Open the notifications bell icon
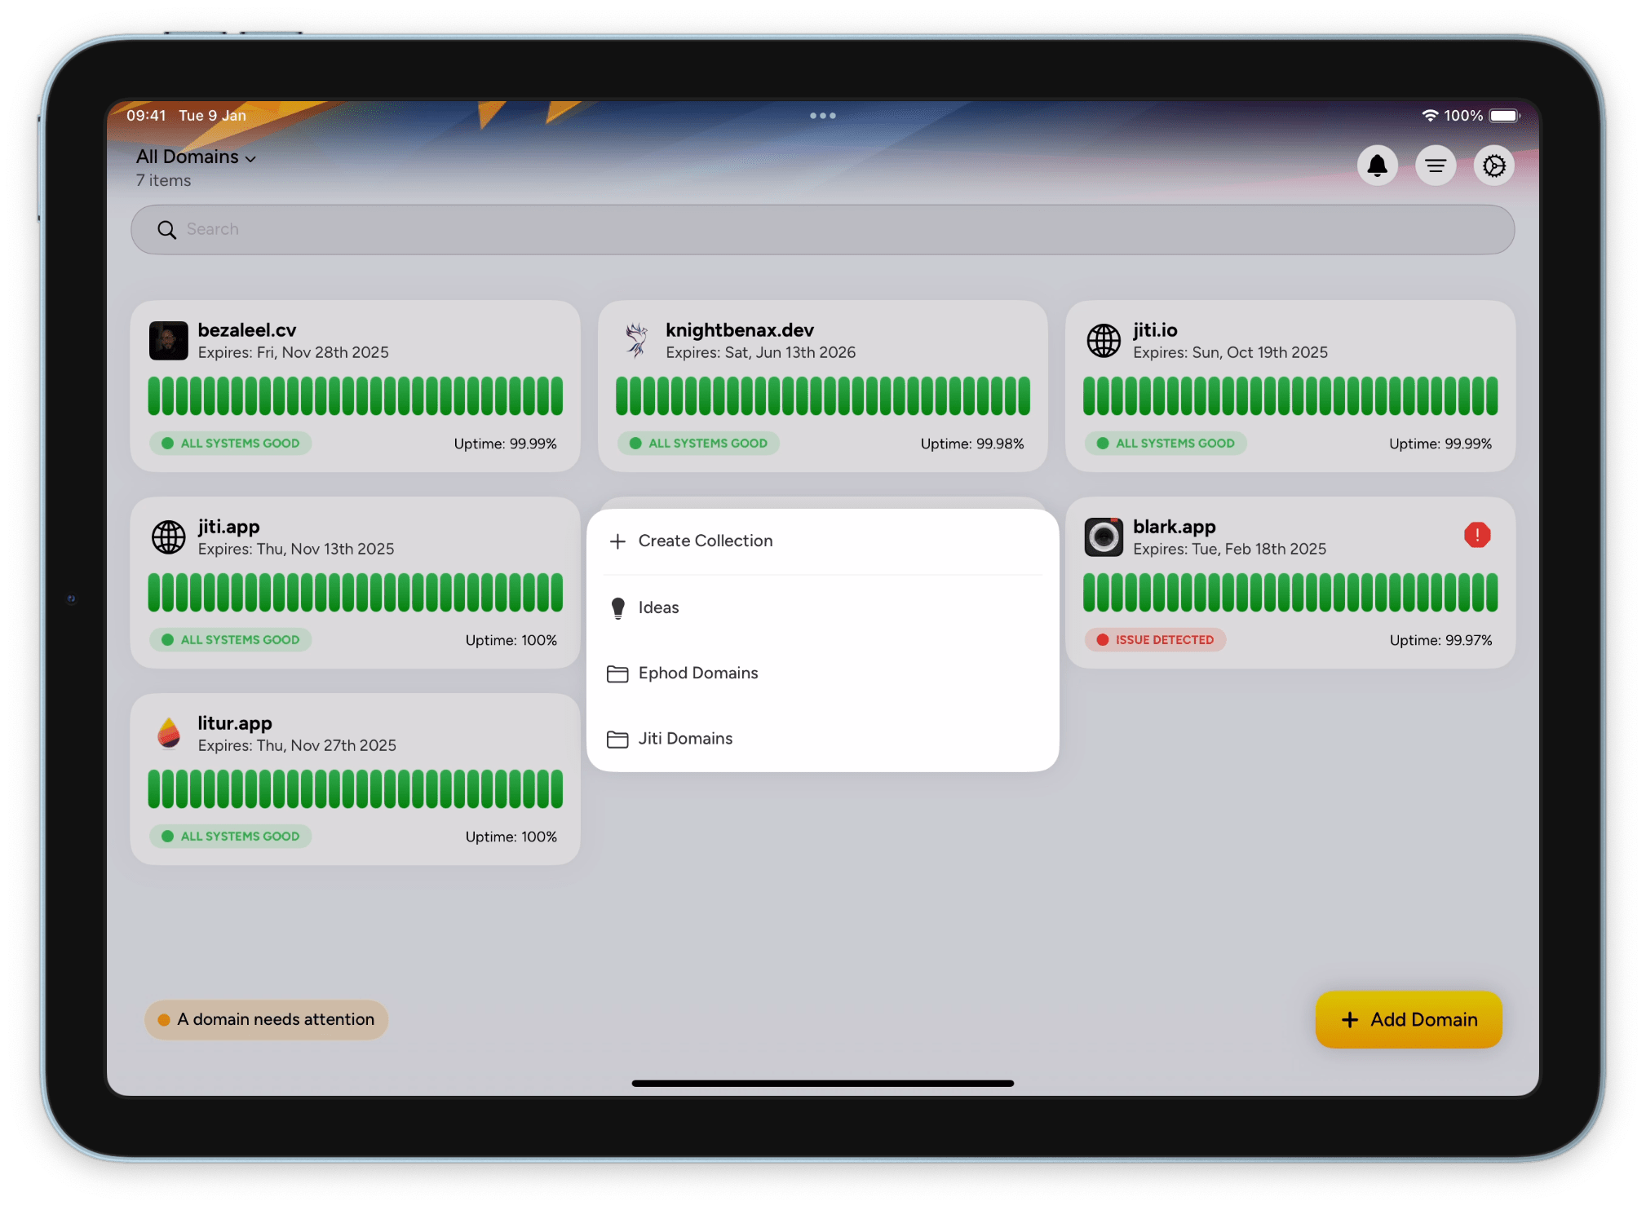This screenshot has height=1210, width=1646. tap(1377, 166)
